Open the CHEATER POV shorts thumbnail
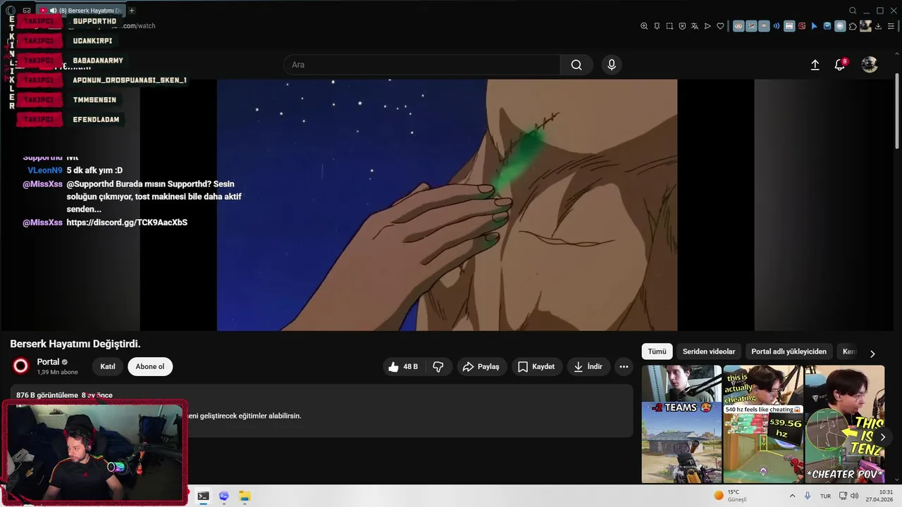Screen dimensions: 902x507 tap(844, 424)
